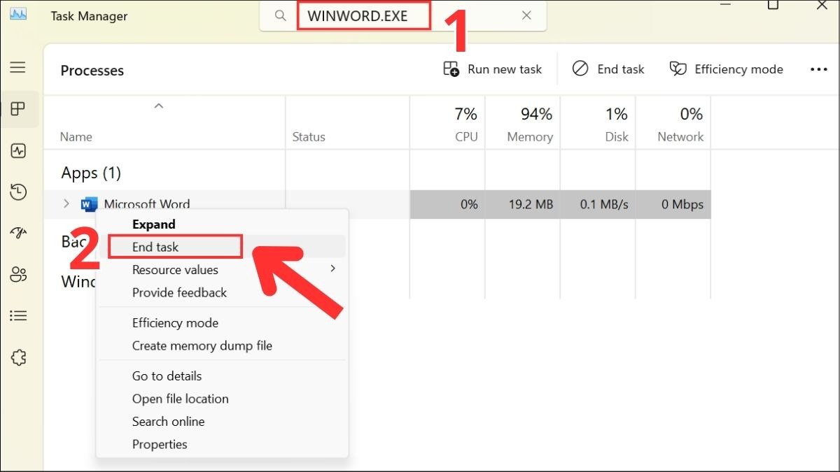Select Create memory dump file

(223, 345)
